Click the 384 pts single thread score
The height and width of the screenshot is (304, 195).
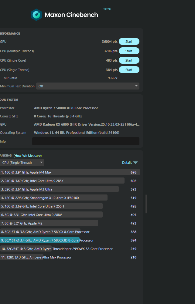(x=112, y=70)
